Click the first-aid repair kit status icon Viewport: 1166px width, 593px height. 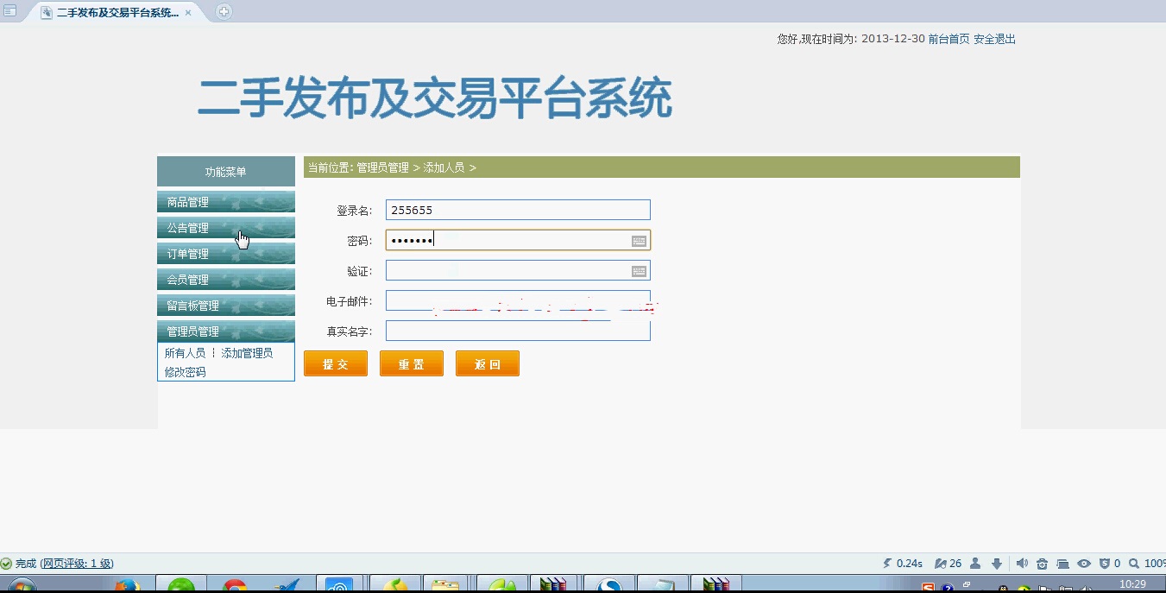pos(1043,564)
